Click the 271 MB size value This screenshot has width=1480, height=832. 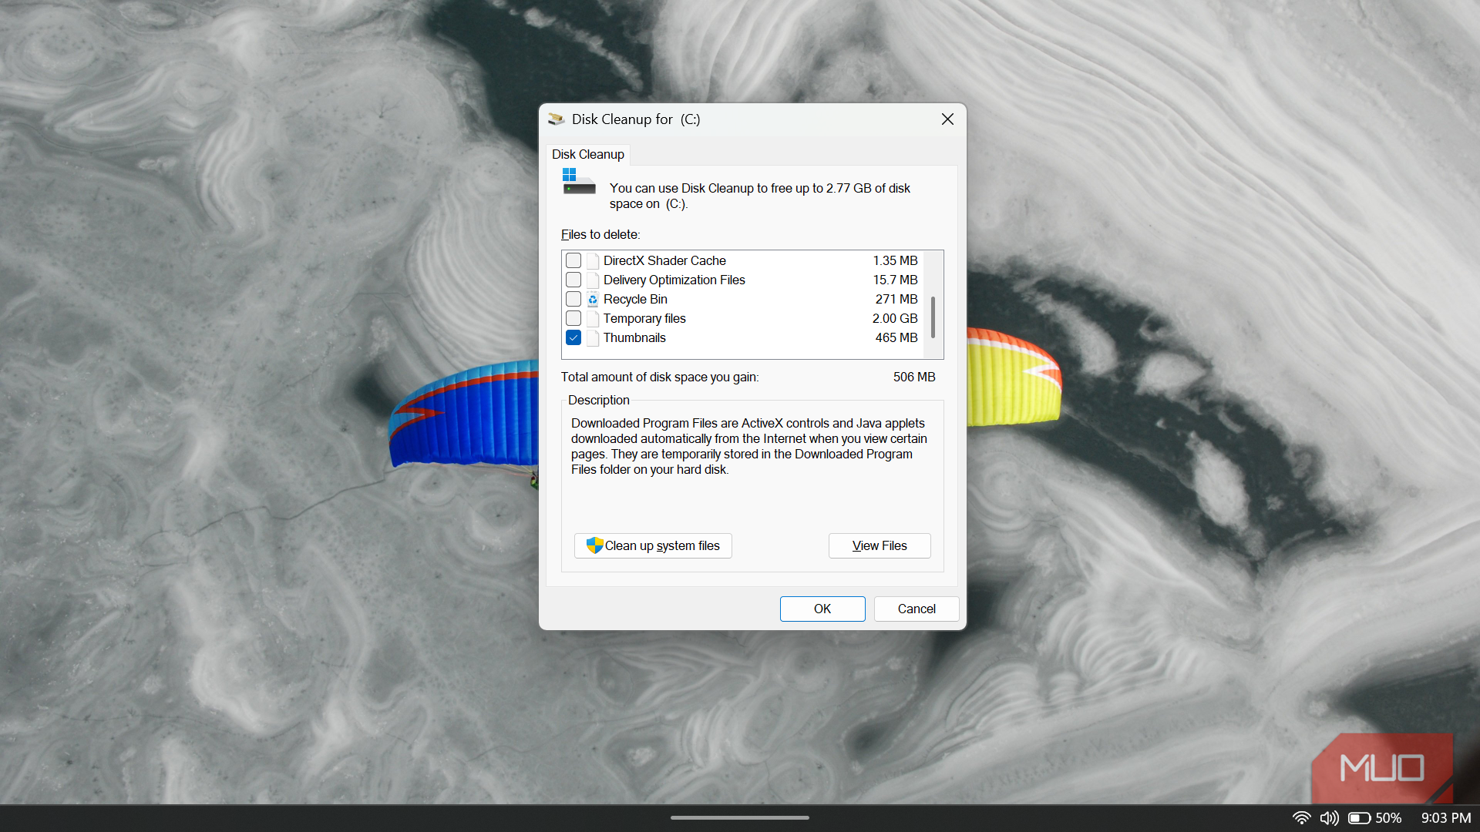(x=896, y=299)
